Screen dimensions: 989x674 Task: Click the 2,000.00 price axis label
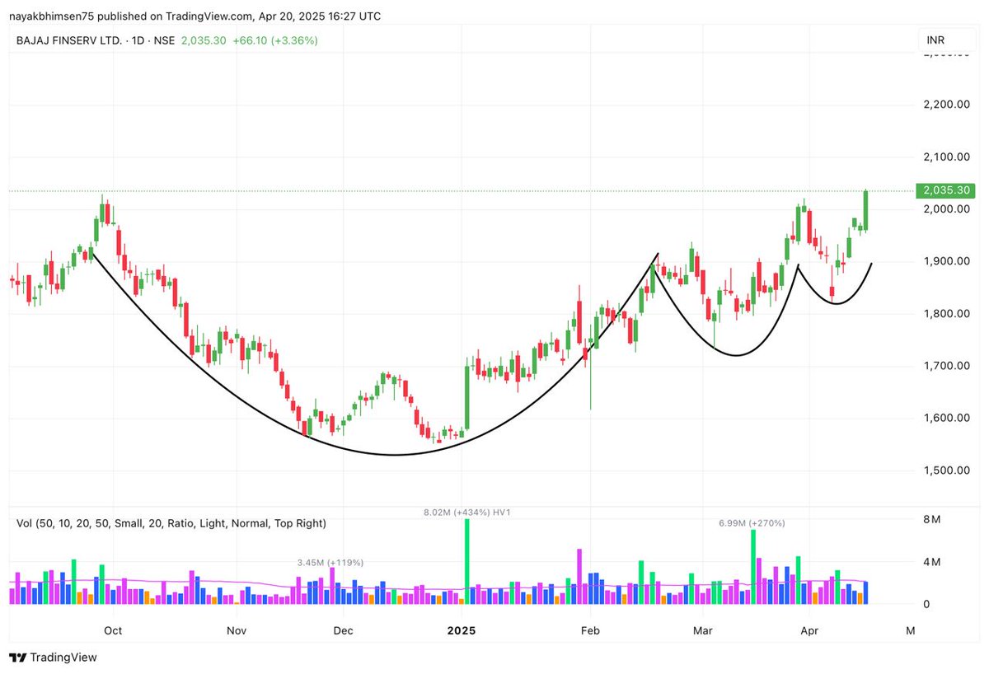pyautogui.click(x=947, y=209)
